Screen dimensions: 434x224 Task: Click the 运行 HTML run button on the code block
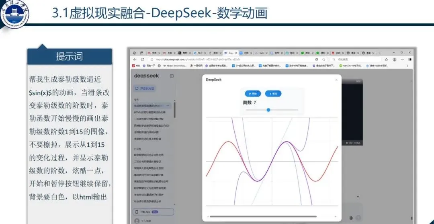coord(353,143)
